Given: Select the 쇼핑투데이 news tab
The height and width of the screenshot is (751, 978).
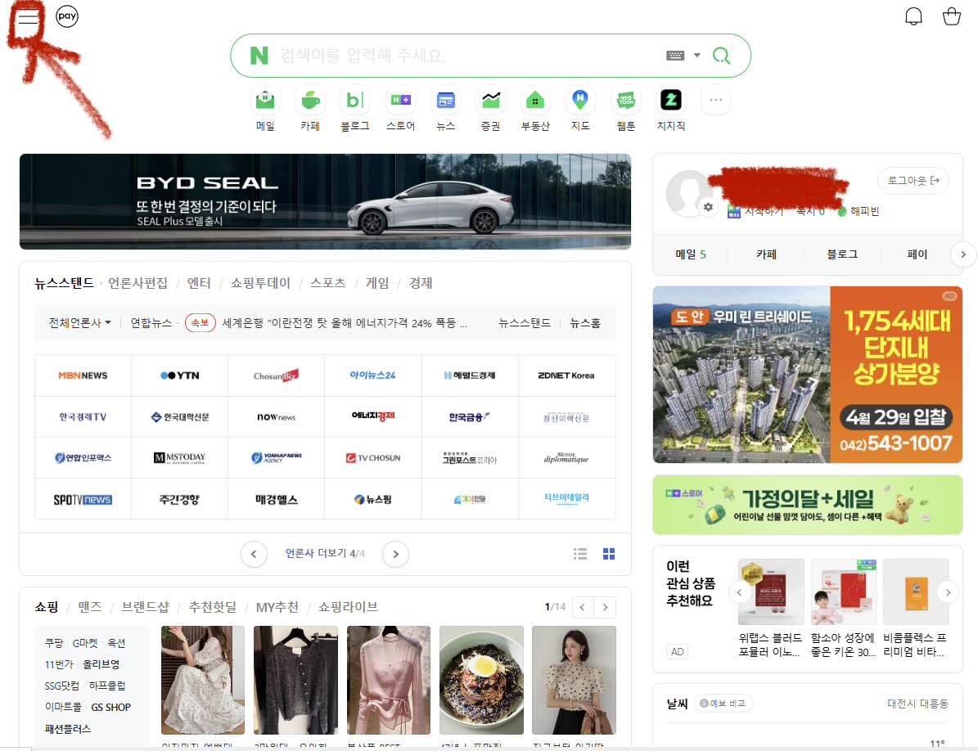Looking at the screenshot, I should pyautogui.click(x=260, y=283).
